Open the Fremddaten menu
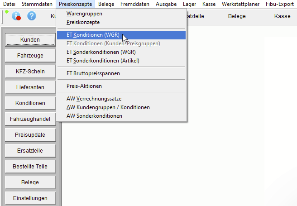297x206 pixels. pyautogui.click(x=135, y=4)
